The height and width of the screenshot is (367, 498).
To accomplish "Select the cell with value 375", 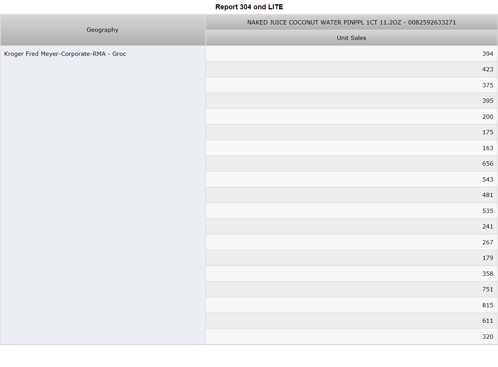I will tap(351, 85).
